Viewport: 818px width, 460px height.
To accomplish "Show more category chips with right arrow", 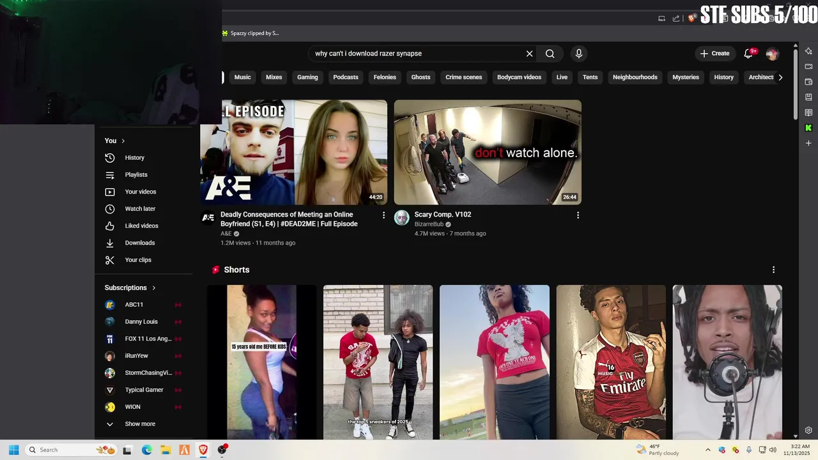I will click(780, 77).
